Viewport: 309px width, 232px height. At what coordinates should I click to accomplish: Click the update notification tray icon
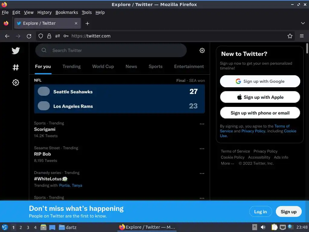point(291,227)
